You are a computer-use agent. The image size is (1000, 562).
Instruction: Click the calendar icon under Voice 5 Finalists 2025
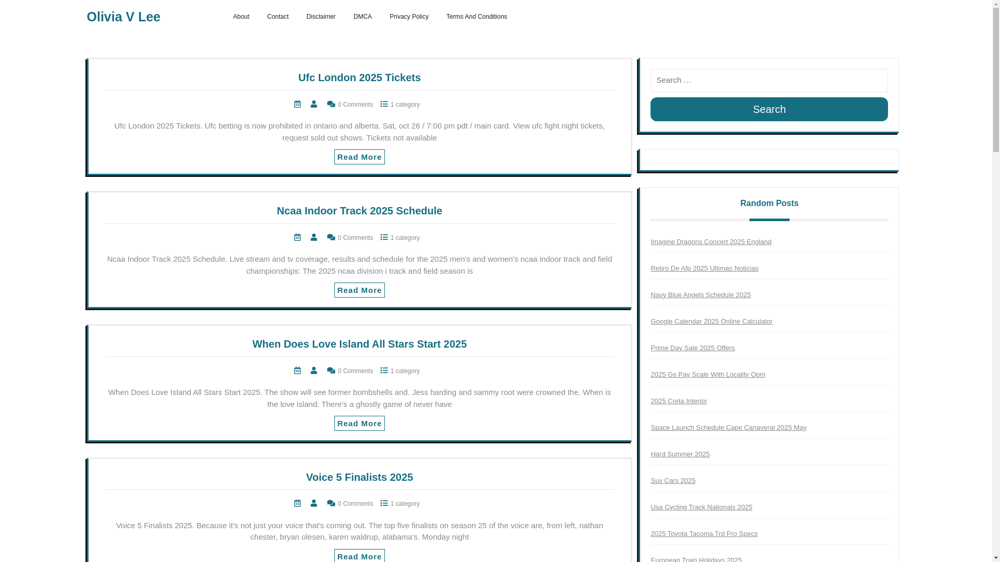297,503
